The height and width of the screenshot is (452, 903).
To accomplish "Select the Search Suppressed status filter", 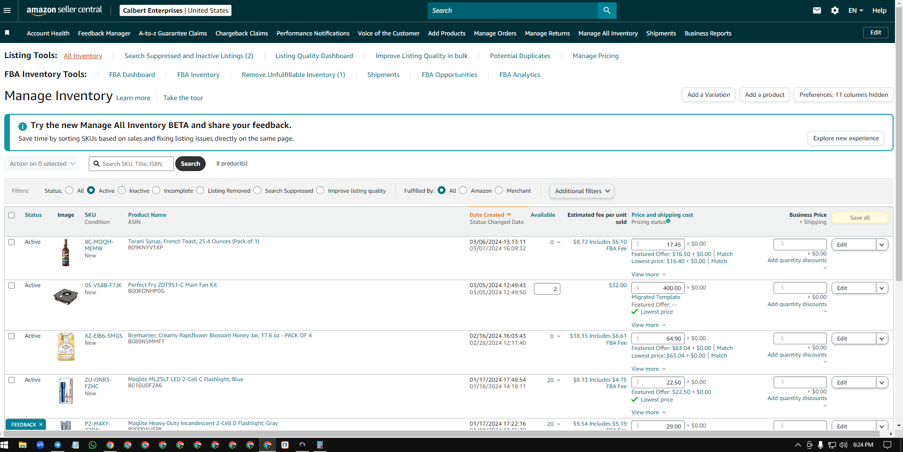I will tap(258, 190).
